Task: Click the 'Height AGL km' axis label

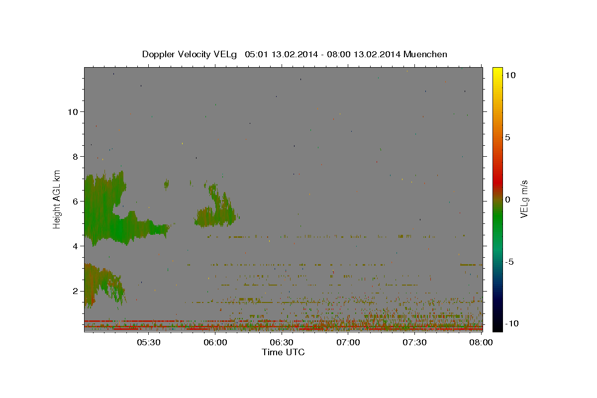Action: (x=57, y=199)
